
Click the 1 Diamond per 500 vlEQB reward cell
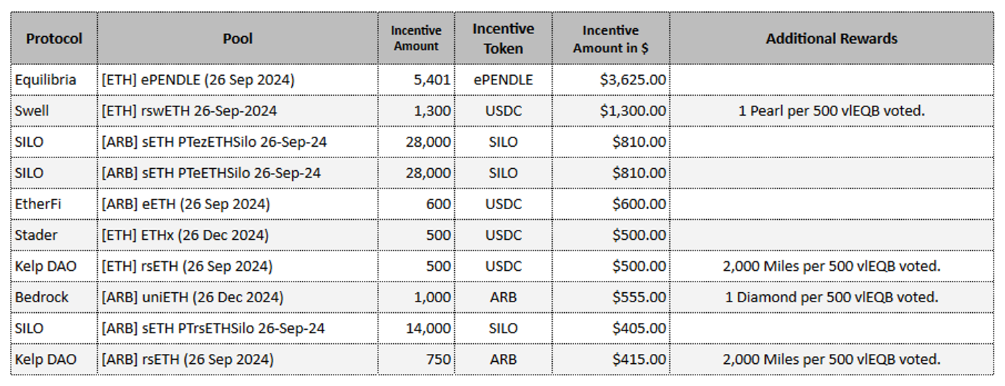pos(831,297)
